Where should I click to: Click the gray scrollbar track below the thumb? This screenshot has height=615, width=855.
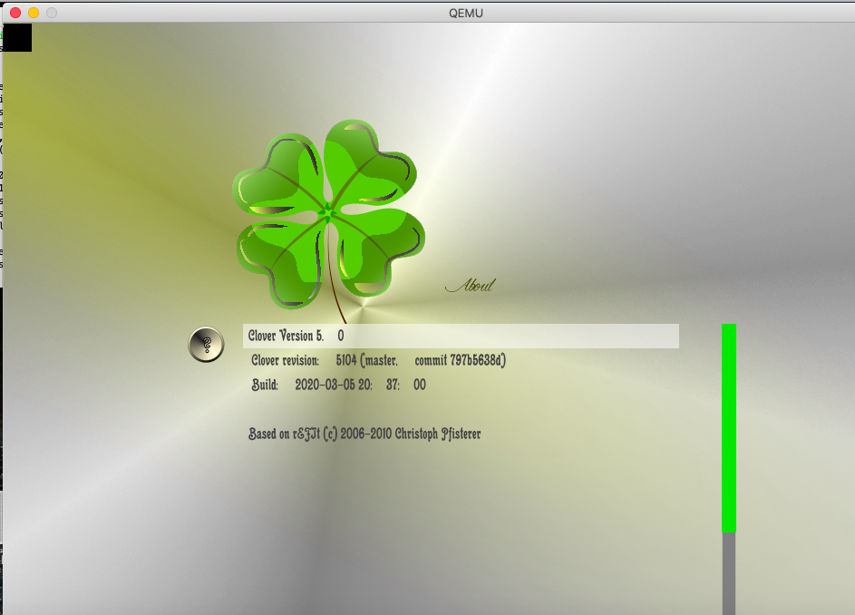[x=728, y=573]
